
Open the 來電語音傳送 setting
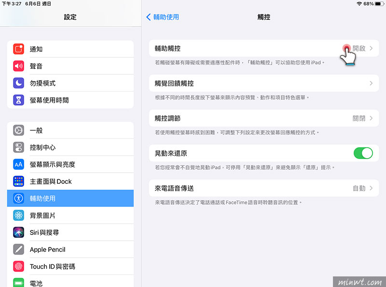point(263,188)
